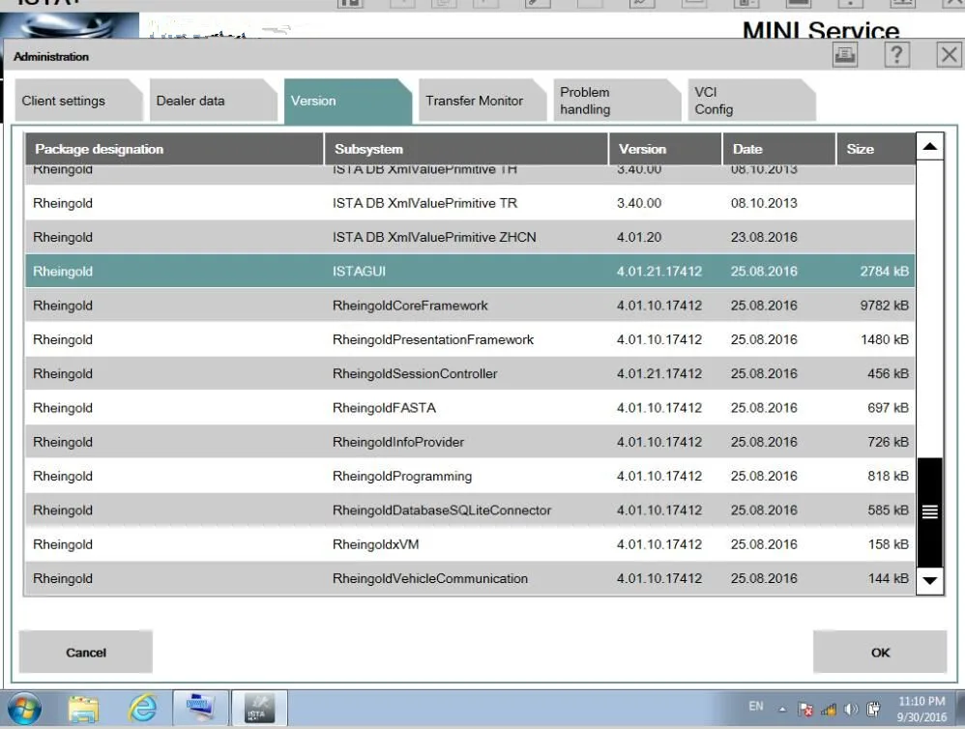Open help with the question mark icon
Screen dimensions: 965x729
[x=896, y=55]
